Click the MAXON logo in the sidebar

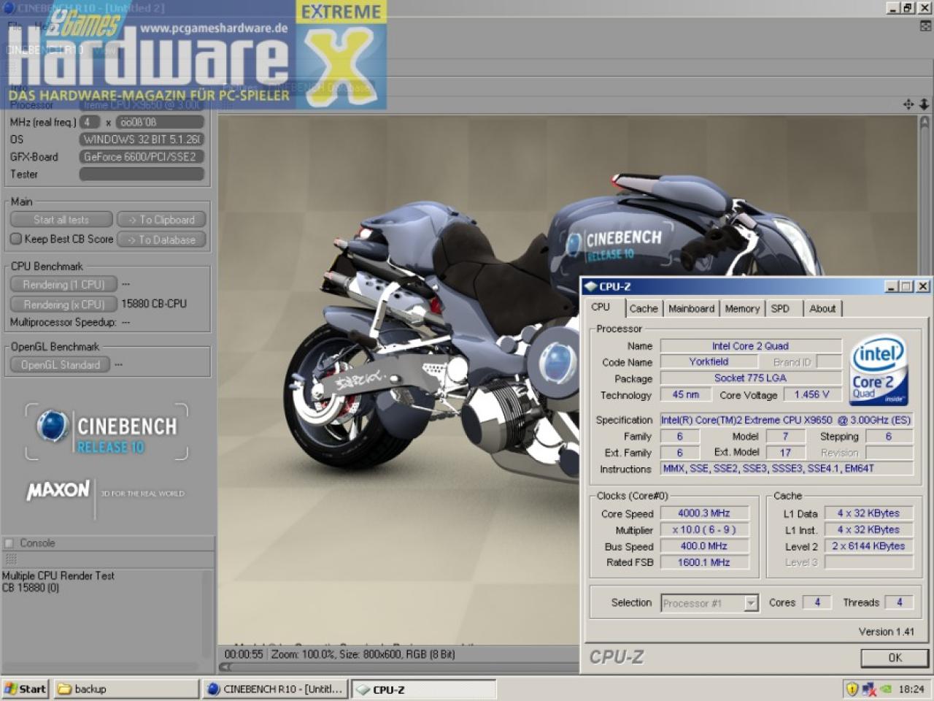tap(58, 491)
